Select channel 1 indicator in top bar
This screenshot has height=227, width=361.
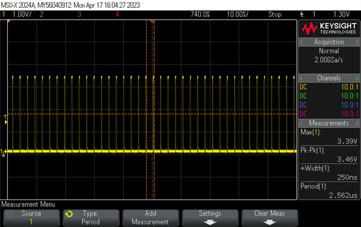[17, 14]
